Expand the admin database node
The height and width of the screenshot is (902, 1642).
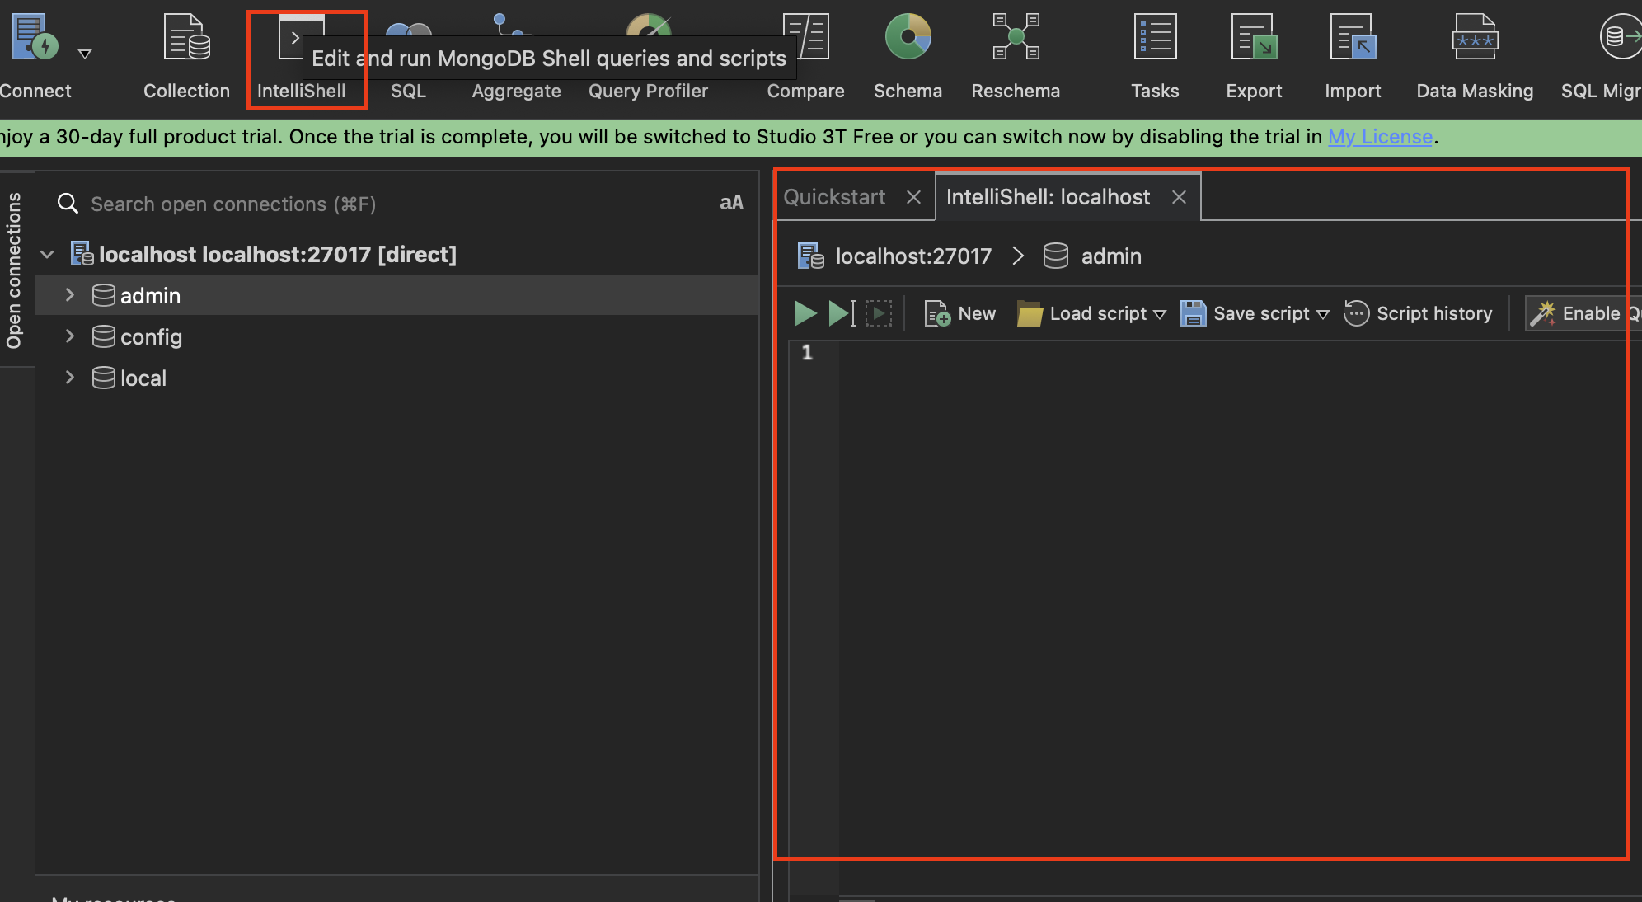(70, 295)
